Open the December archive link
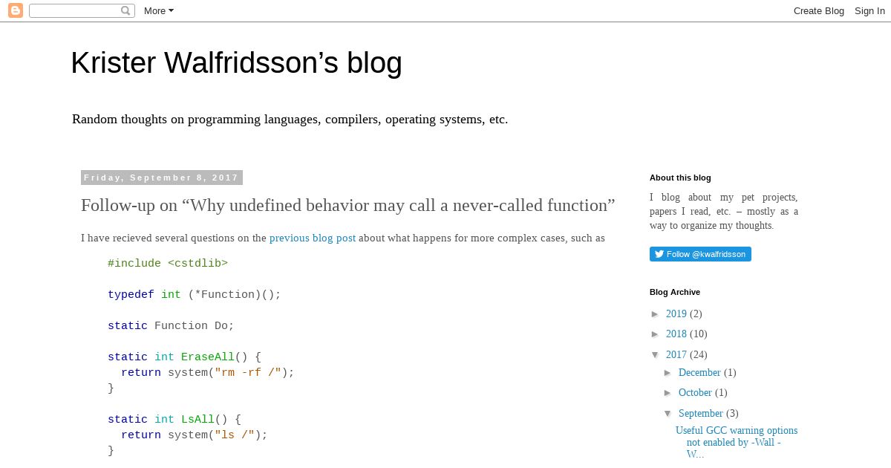Screen dimensions: 891x468 pyautogui.click(x=699, y=373)
